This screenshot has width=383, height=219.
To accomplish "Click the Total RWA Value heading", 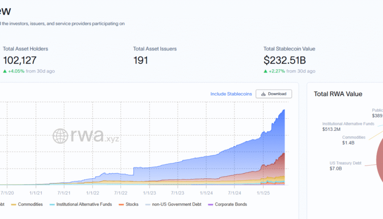I will (x=338, y=94).
